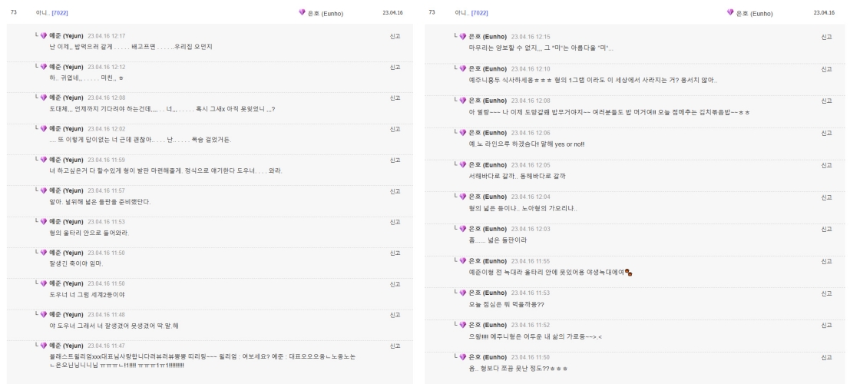This screenshot has height=384, width=850.
Task: Click timestamp '23.04.16 11:47' on Yejun's comment
Action: tap(106, 346)
